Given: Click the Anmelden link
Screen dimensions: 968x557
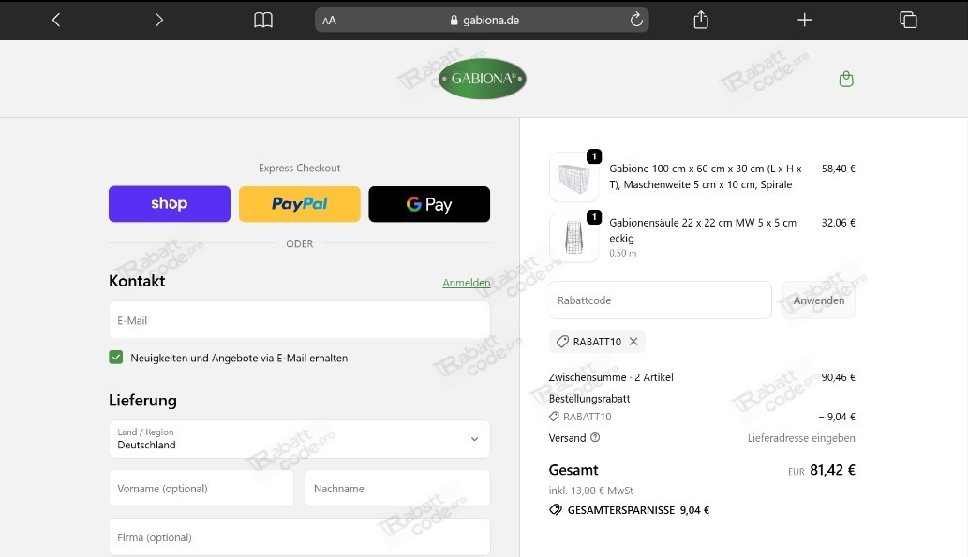Looking at the screenshot, I should tap(466, 282).
